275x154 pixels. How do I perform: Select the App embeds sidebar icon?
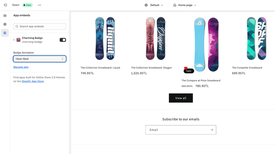pyautogui.click(x=5, y=33)
